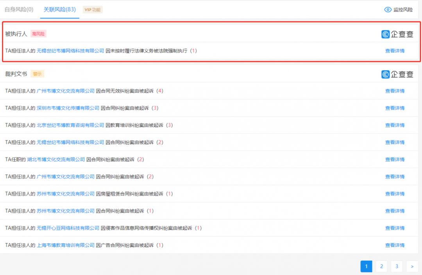Open the 湖北韦博文化交流有限公司 company link
The width and height of the screenshot is (422, 275).
pos(56,160)
